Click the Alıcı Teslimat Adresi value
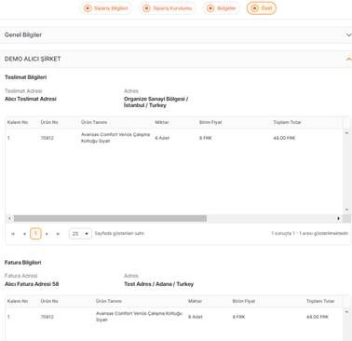Image resolution: width=352 pixels, height=341 pixels. pos(31,99)
